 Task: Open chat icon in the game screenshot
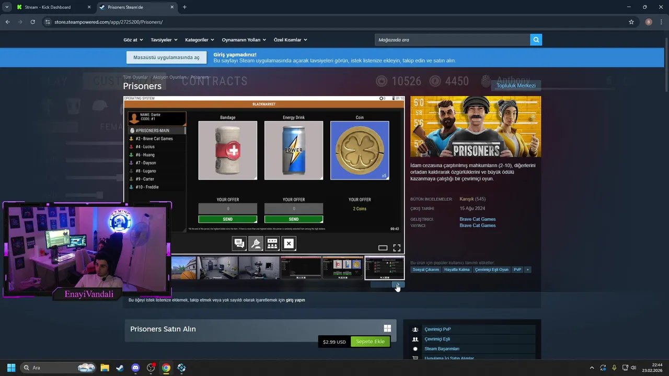pos(239,243)
